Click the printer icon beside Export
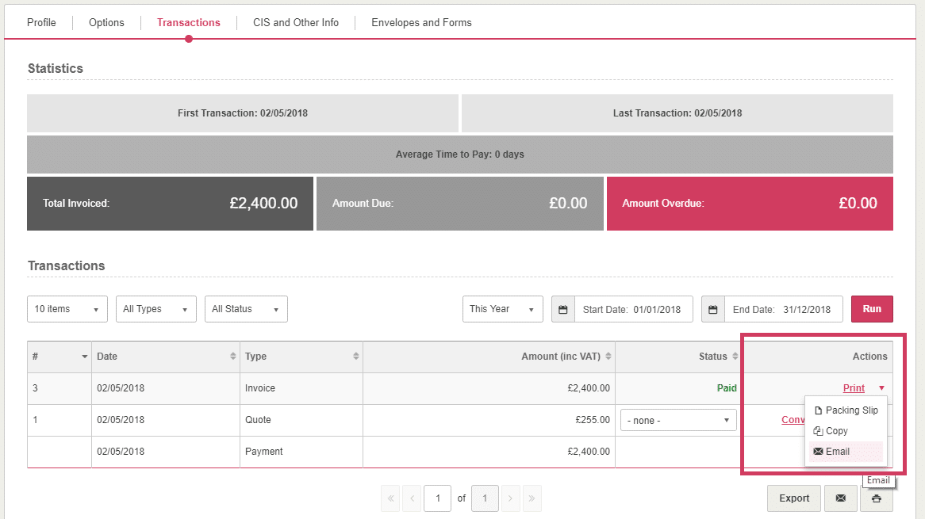The image size is (925, 519). [x=876, y=498]
